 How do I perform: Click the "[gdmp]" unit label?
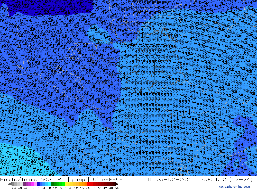pyautogui.click(x=78, y=179)
